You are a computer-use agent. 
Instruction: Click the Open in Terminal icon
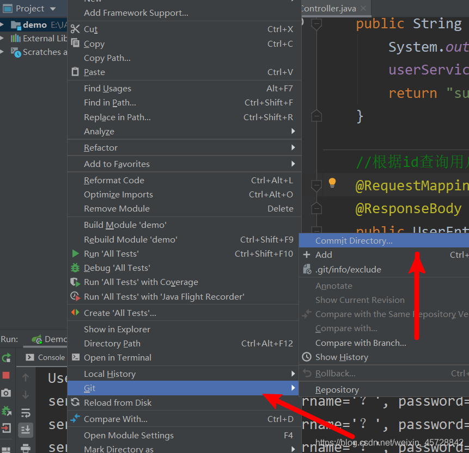tap(76, 357)
